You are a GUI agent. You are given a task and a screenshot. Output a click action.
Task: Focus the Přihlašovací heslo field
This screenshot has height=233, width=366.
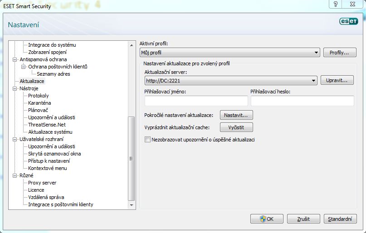coord(302,101)
